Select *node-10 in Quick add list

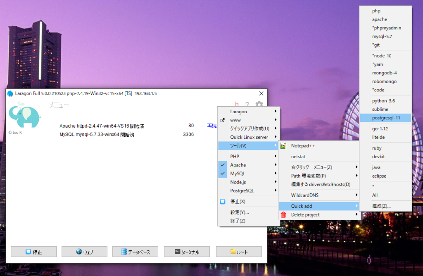pyautogui.click(x=385, y=56)
